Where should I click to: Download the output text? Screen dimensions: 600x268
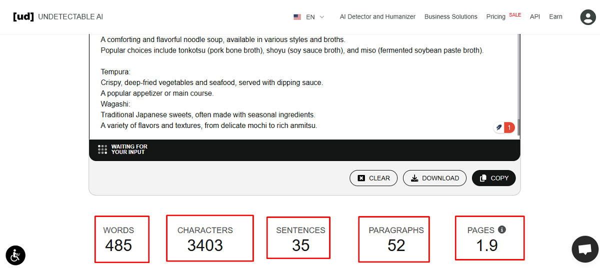coord(434,178)
